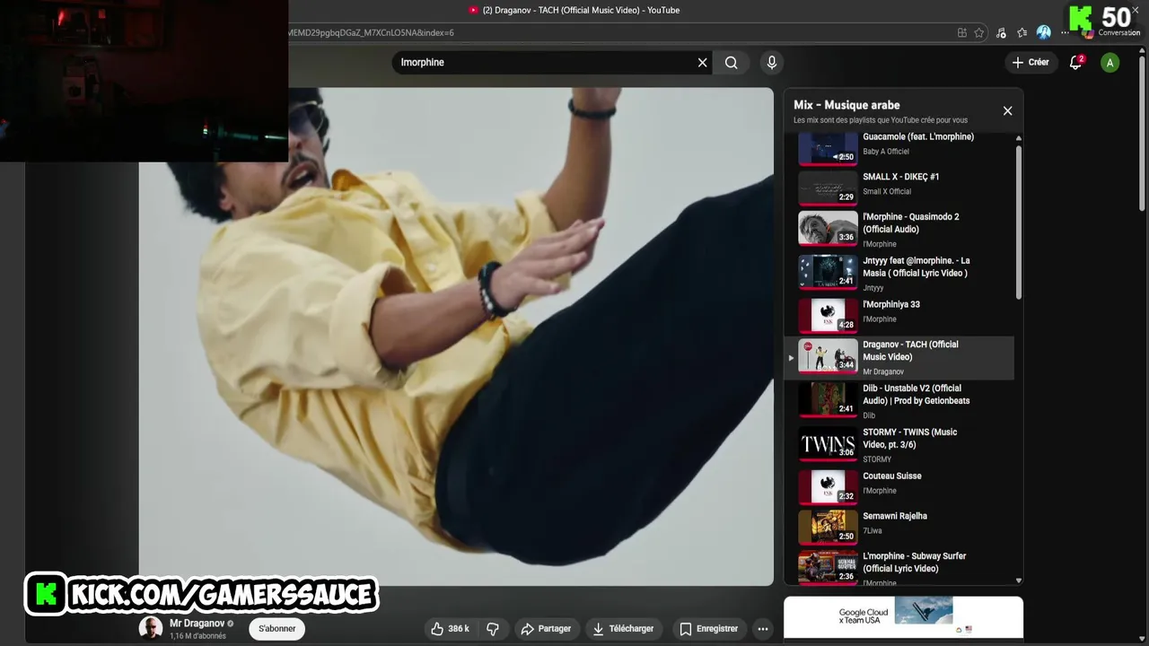Open the Google Cloud x Team USA ad
The height and width of the screenshot is (646, 1149).
point(903,617)
